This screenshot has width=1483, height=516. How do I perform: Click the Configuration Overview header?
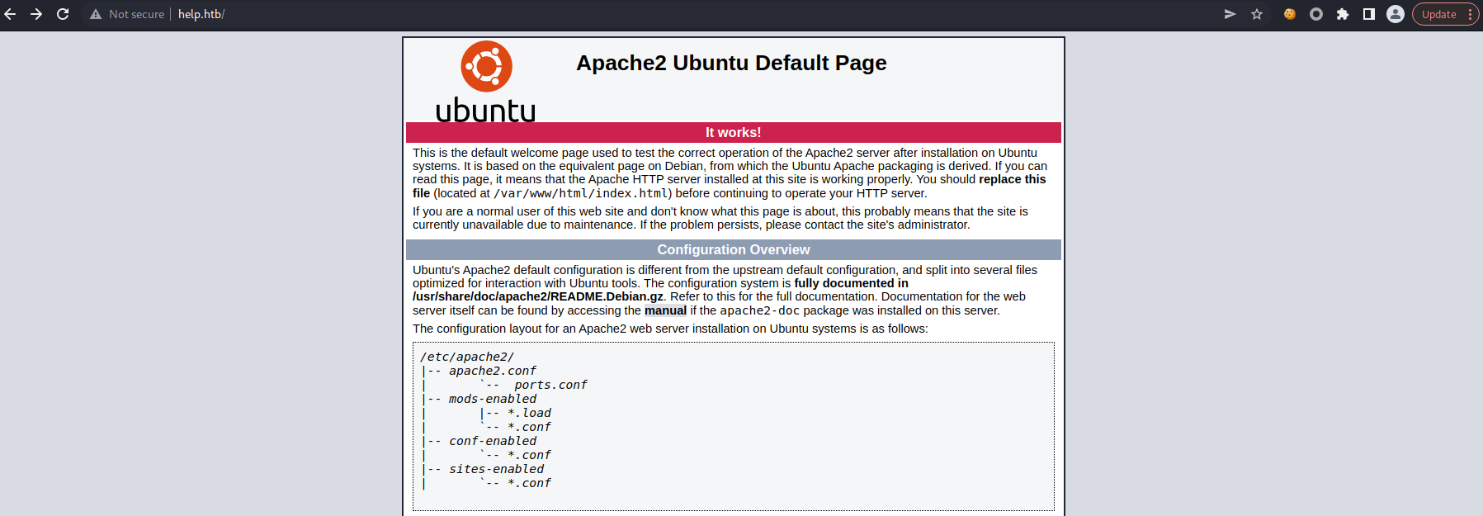tap(734, 249)
